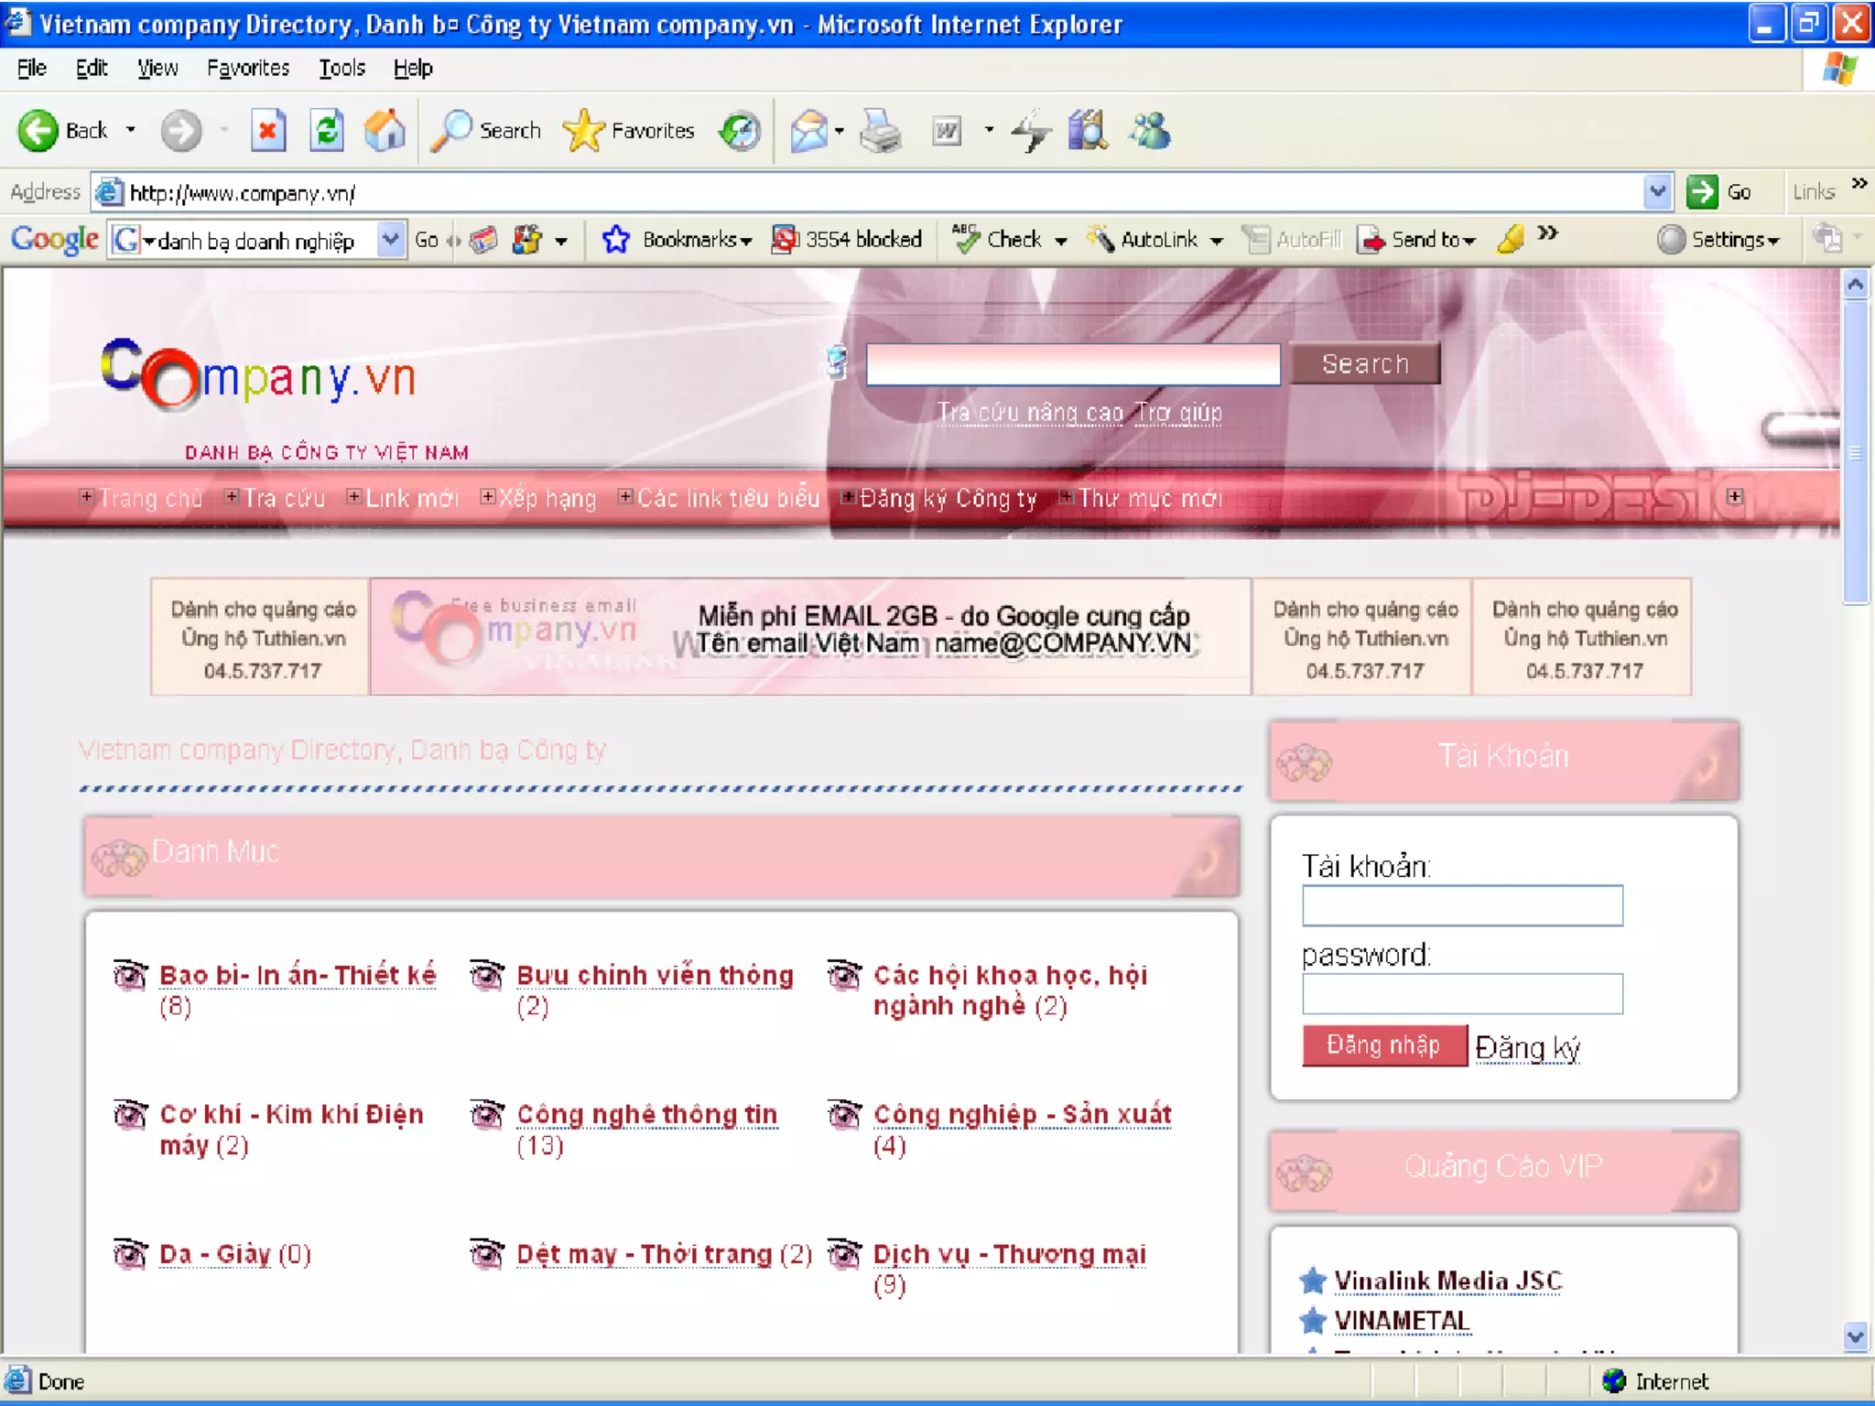Open the History toolbar icon

(x=740, y=131)
